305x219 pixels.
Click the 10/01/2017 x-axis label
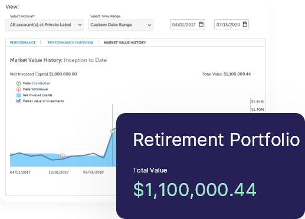click(x=58, y=172)
